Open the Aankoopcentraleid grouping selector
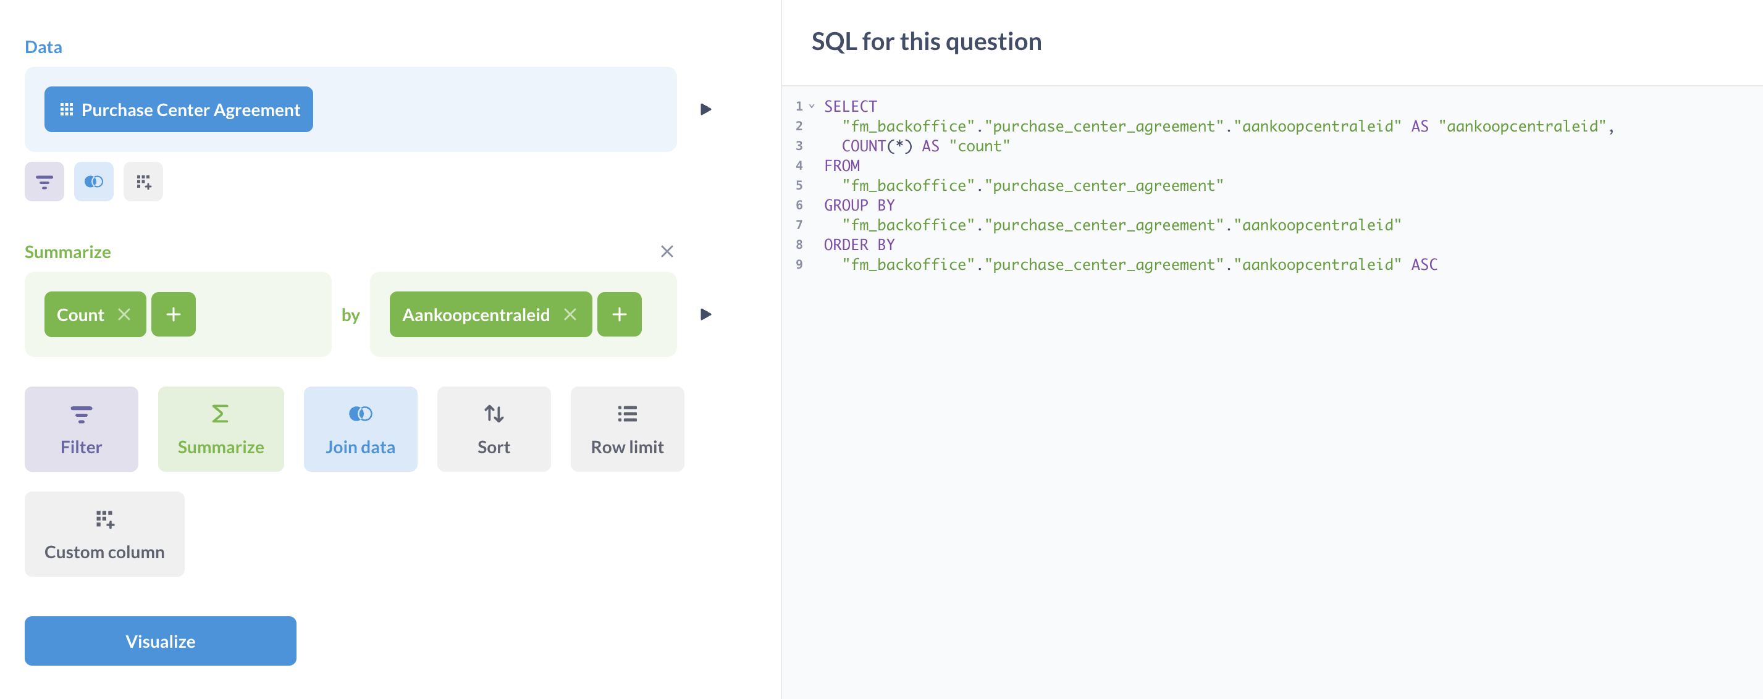Image resolution: width=1763 pixels, height=699 pixels. coord(476,315)
